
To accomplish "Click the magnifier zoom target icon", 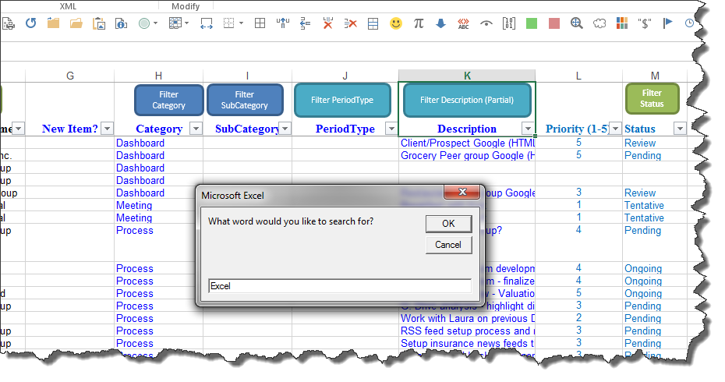I will click(577, 23).
